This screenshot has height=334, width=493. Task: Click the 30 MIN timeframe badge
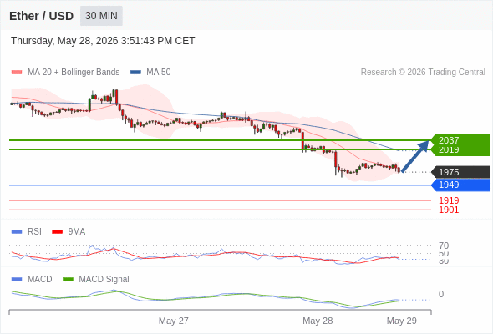pos(101,16)
